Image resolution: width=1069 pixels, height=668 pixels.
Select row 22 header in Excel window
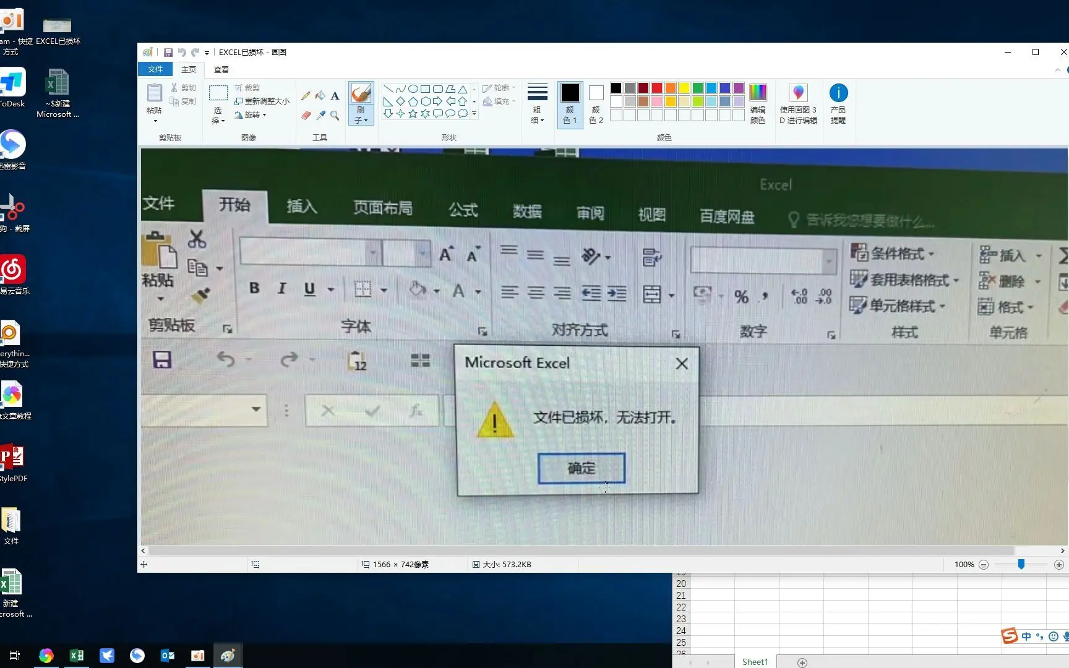[680, 607]
